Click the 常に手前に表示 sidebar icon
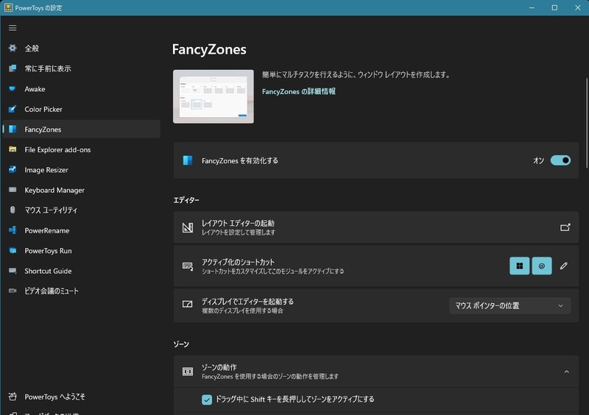Viewport: 589px width, 415px height. click(x=13, y=68)
